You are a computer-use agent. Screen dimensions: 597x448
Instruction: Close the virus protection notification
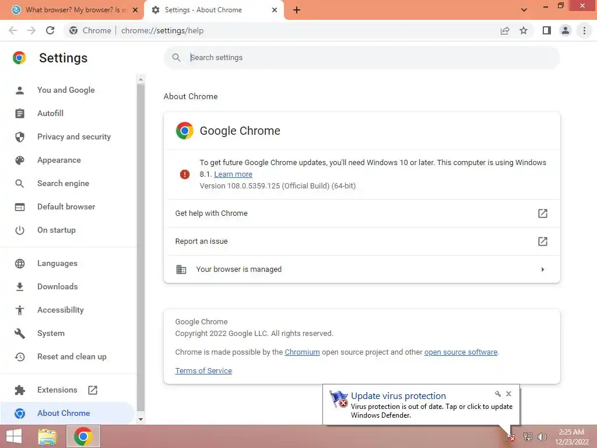[x=508, y=394]
